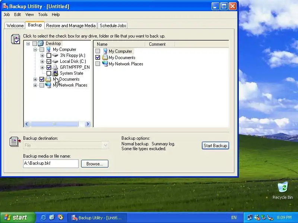
Task: Click the GRTMPFPP_EN CD drive icon
Action: pyautogui.click(x=55, y=67)
